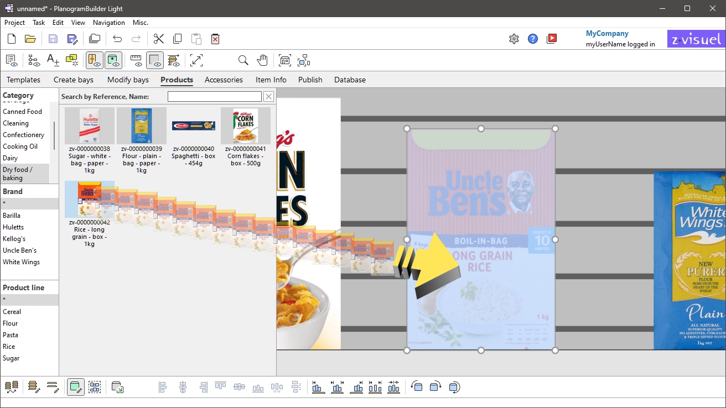The image size is (726, 408).
Task: Select the Sugar white bag product thumbnail
Action: pyautogui.click(x=90, y=125)
